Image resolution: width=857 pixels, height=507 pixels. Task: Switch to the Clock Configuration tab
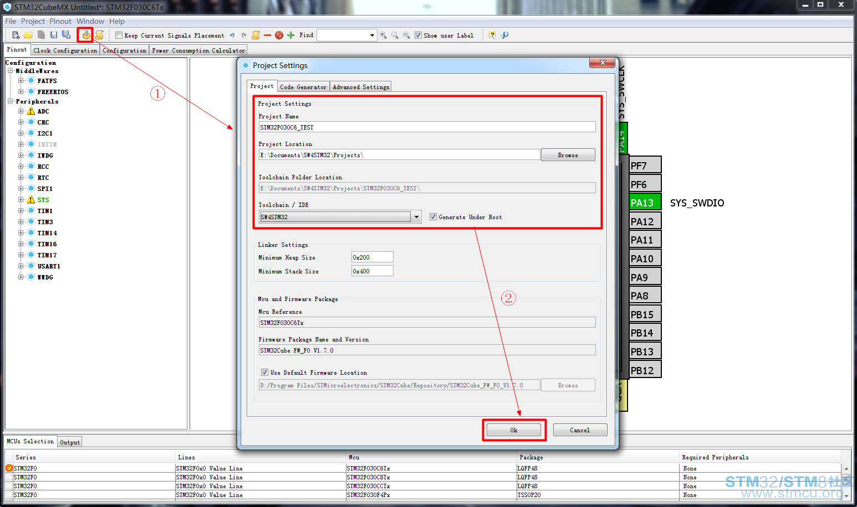point(65,50)
